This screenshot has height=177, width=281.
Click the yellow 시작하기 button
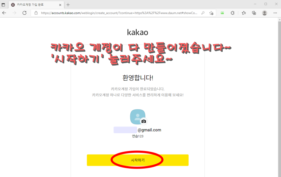[x=138, y=160]
